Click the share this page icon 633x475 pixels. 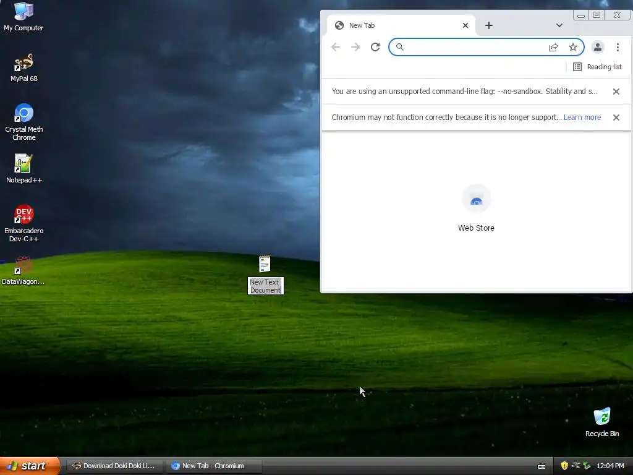point(553,47)
